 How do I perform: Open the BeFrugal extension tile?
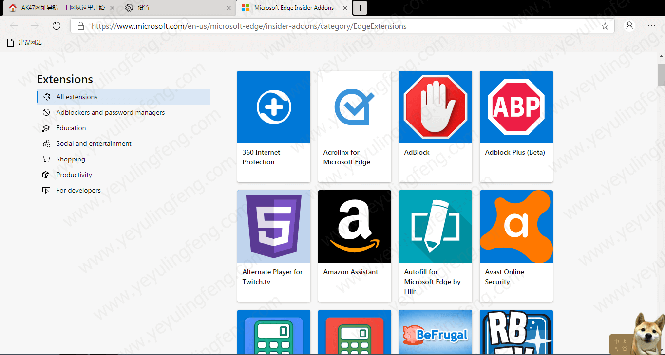pyautogui.click(x=436, y=332)
